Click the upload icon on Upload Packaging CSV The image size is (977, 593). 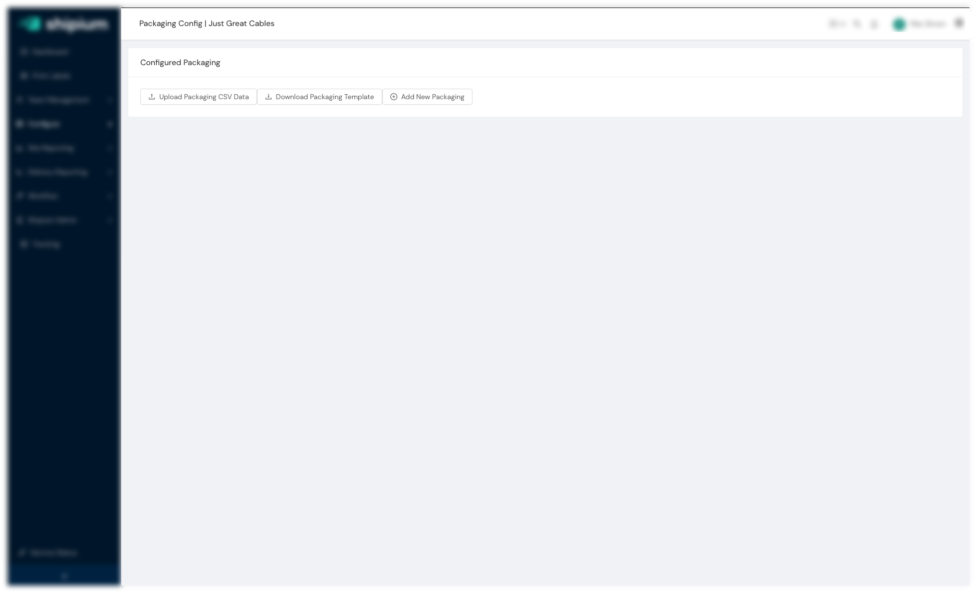(x=152, y=97)
